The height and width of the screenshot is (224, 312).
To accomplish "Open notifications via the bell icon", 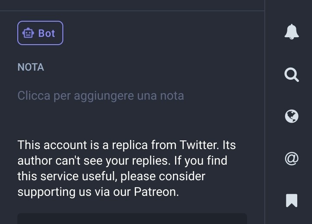I will 292,32.
